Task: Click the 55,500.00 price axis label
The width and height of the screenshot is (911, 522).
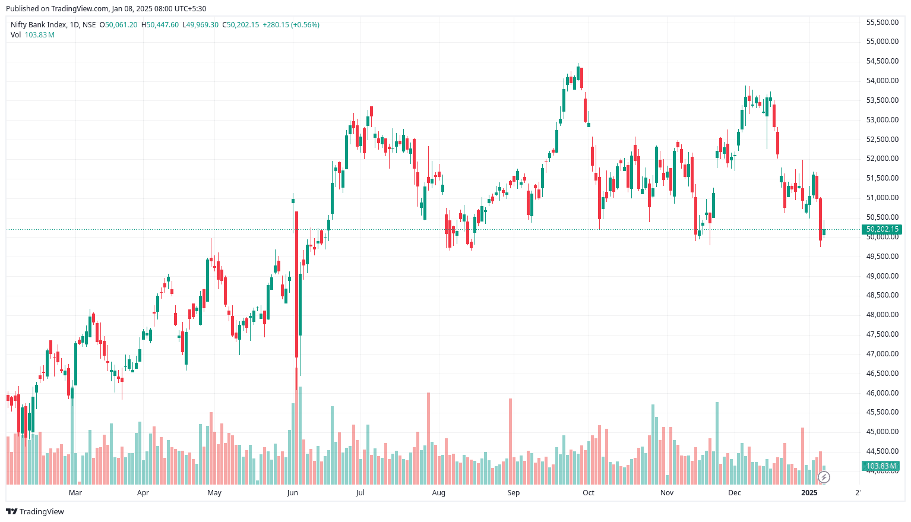Action: tap(882, 23)
